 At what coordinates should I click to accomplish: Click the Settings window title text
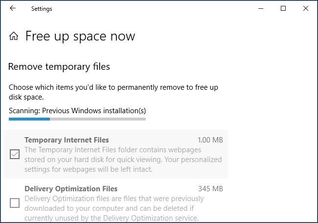click(x=42, y=9)
